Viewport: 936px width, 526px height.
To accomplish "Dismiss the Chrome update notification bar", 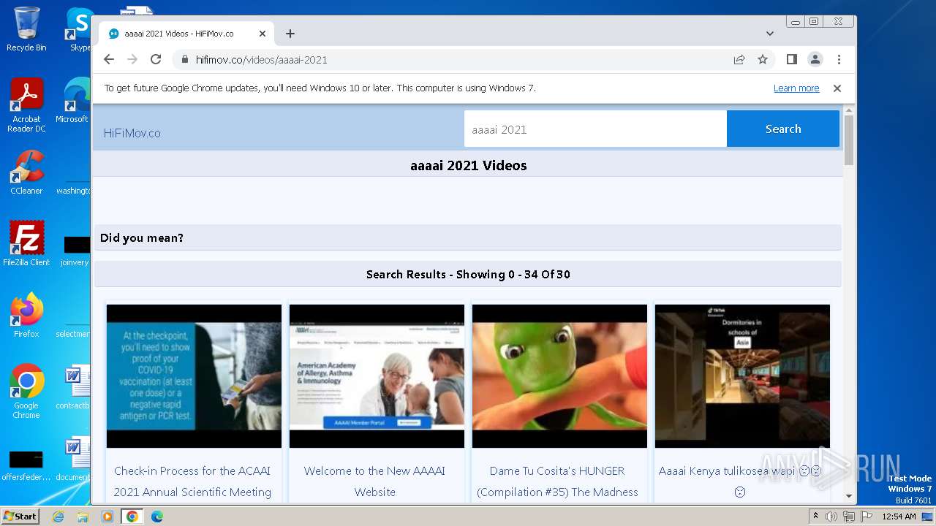I will pyautogui.click(x=837, y=88).
